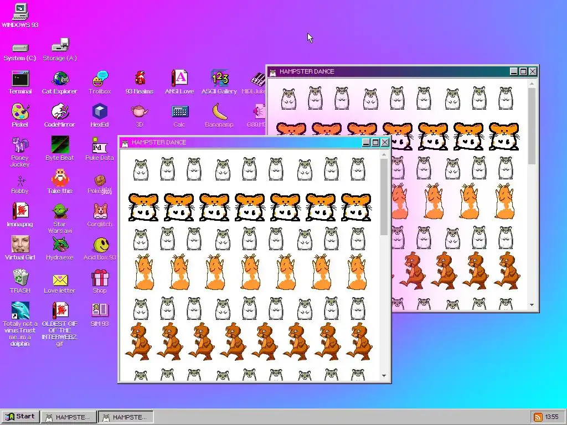The height and width of the screenshot is (425, 567).
Task: Maximize the front HAMPSTER DANCE window
Action: pos(375,142)
